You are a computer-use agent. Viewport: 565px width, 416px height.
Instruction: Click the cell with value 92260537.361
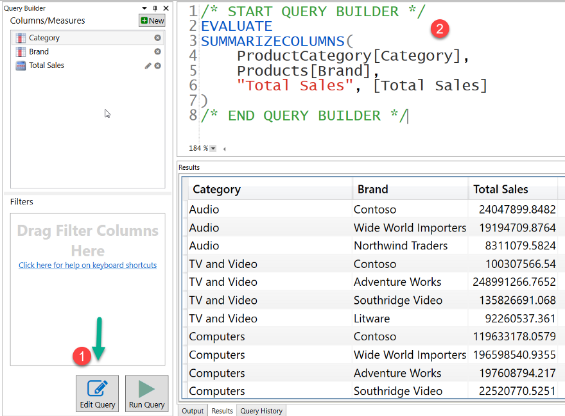pos(513,319)
